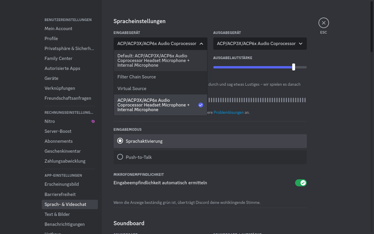Click the ESC close circle icon

(x=323, y=23)
